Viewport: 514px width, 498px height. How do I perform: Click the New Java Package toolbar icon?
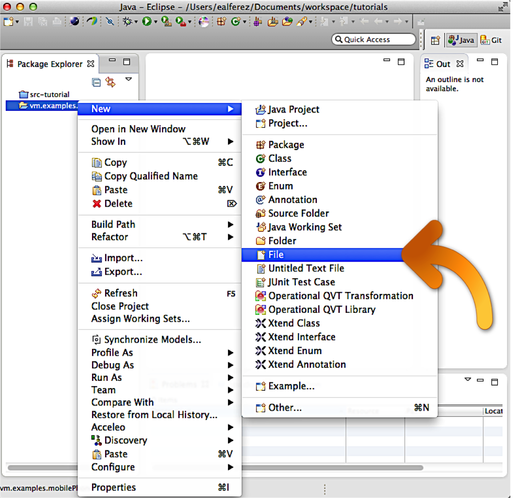coord(222,21)
